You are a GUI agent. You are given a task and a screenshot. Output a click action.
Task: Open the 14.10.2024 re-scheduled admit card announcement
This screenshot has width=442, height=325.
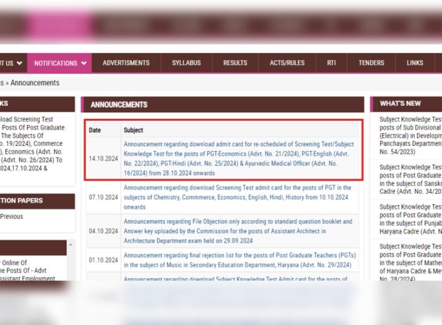point(238,158)
